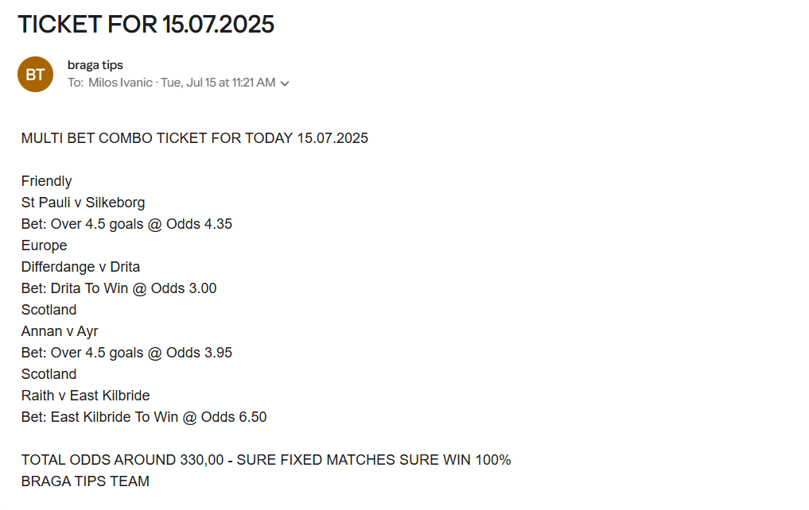Click the Drita To Win bet line
Image resolution: width=809 pixels, height=510 pixels.
point(119,288)
